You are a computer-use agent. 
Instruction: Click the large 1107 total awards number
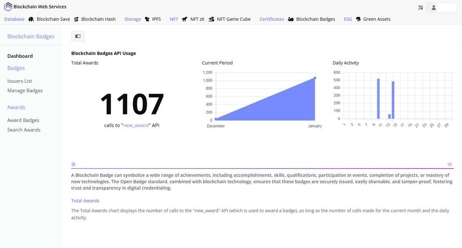click(132, 104)
